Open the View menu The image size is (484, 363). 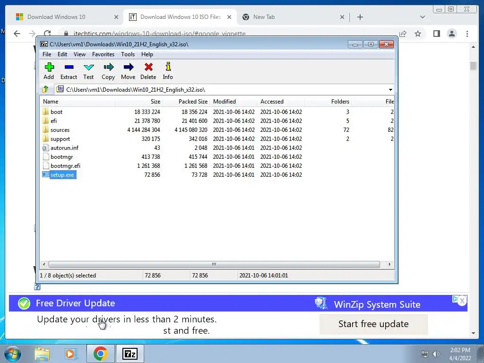(79, 54)
